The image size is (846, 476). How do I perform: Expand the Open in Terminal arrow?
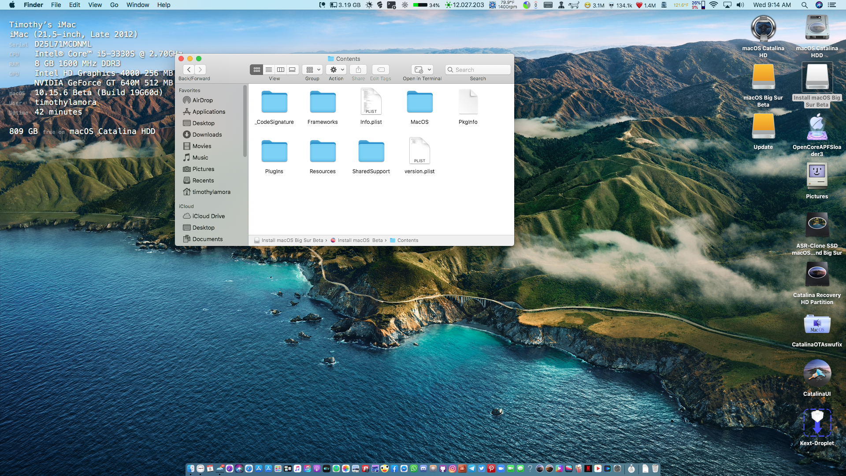point(430,70)
